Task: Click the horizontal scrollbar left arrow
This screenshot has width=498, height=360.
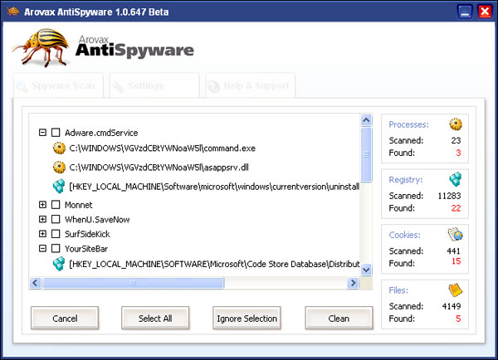Action: pyautogui.click(x=35, y=283)
